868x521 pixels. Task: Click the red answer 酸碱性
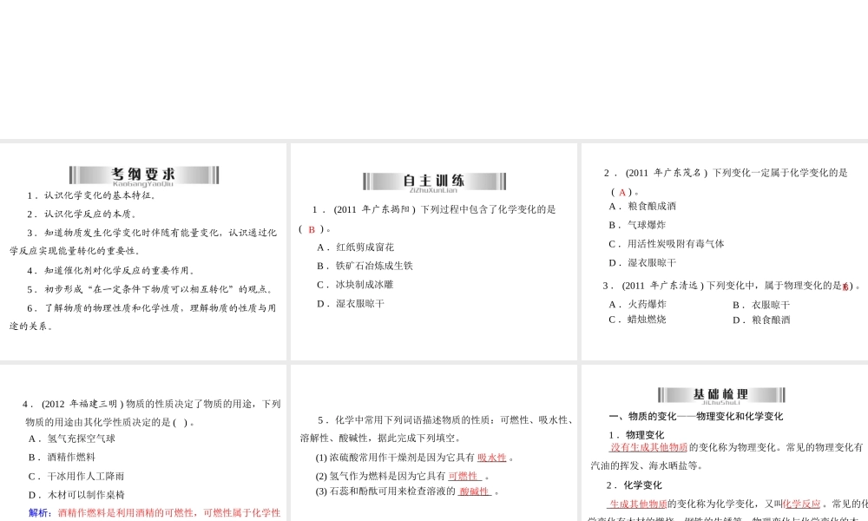[474, 491]
